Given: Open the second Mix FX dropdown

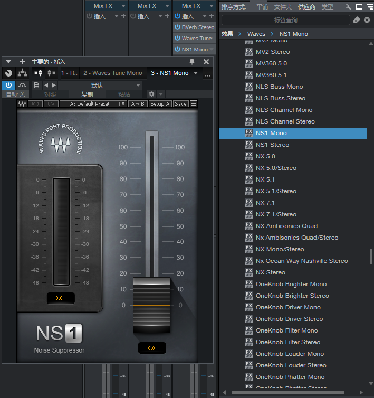Looking at the screenshot, I should (167, 6).
